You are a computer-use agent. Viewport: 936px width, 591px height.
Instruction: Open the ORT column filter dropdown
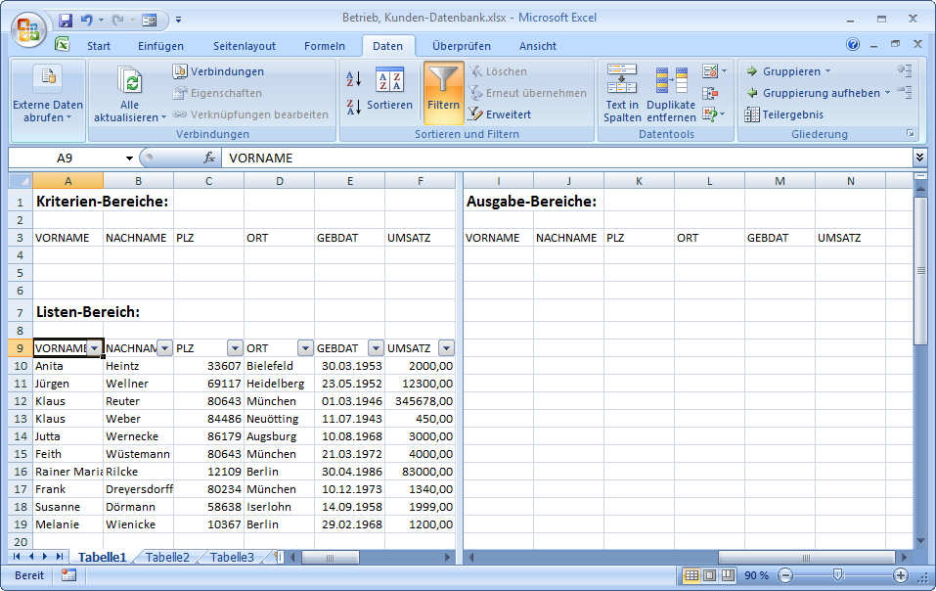click(x=305, y=348)
